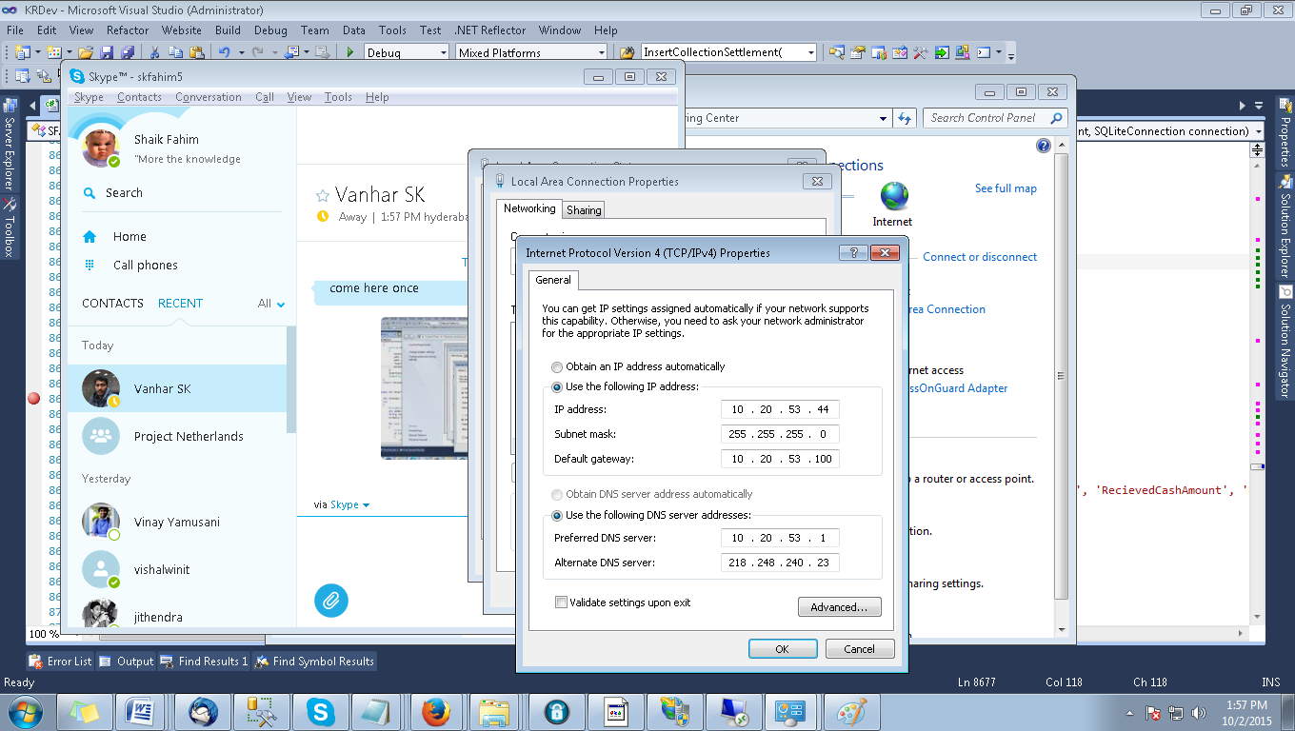This screenshot has width=1295, height=731.
Task: Expand the Debug configuration dropdown
Action: click(x=441, y=52)
